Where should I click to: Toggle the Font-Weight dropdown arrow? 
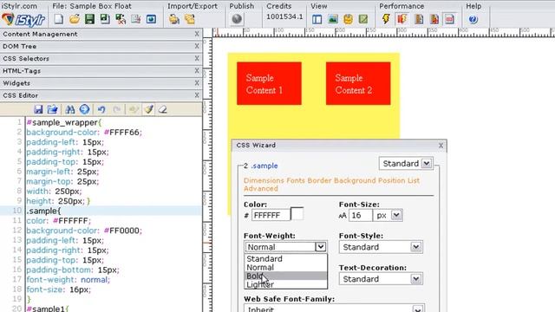click(x=320, y=246)
